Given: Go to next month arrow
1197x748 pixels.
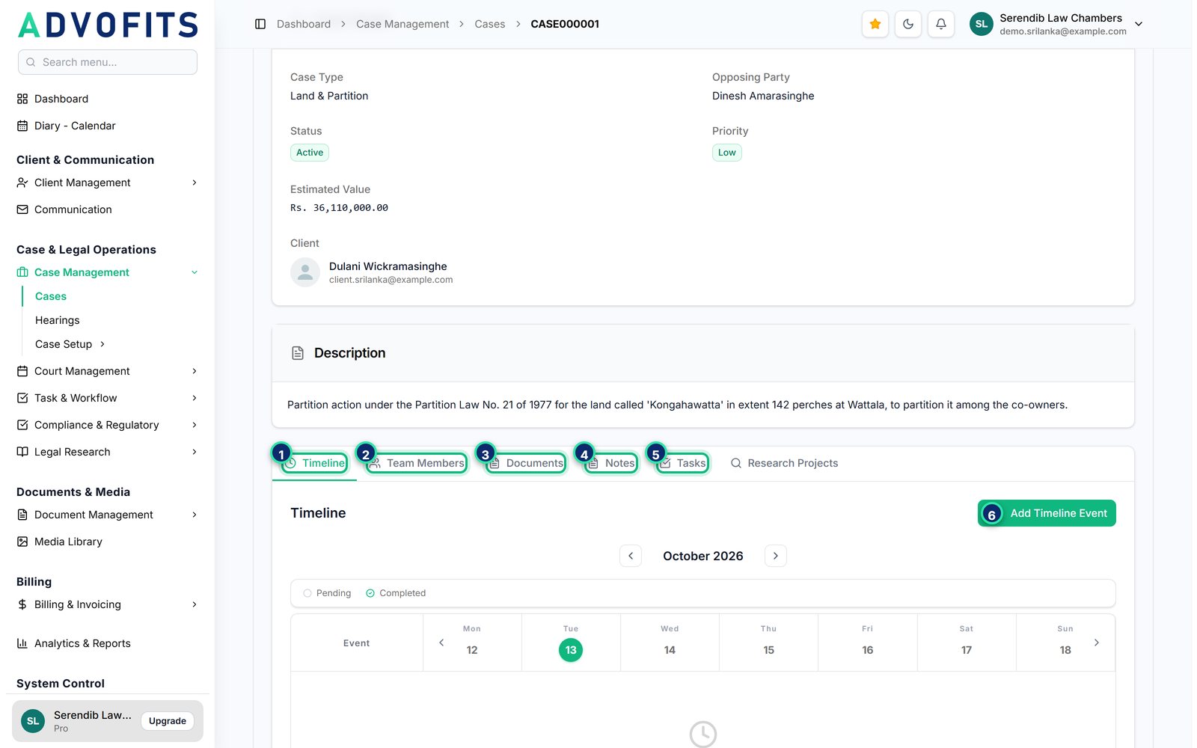Looking at the screenshot, I should [776, 556].
